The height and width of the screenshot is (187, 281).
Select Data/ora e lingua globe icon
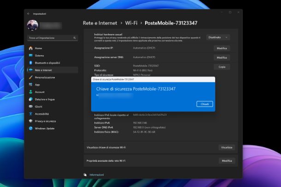coord(31,99)
